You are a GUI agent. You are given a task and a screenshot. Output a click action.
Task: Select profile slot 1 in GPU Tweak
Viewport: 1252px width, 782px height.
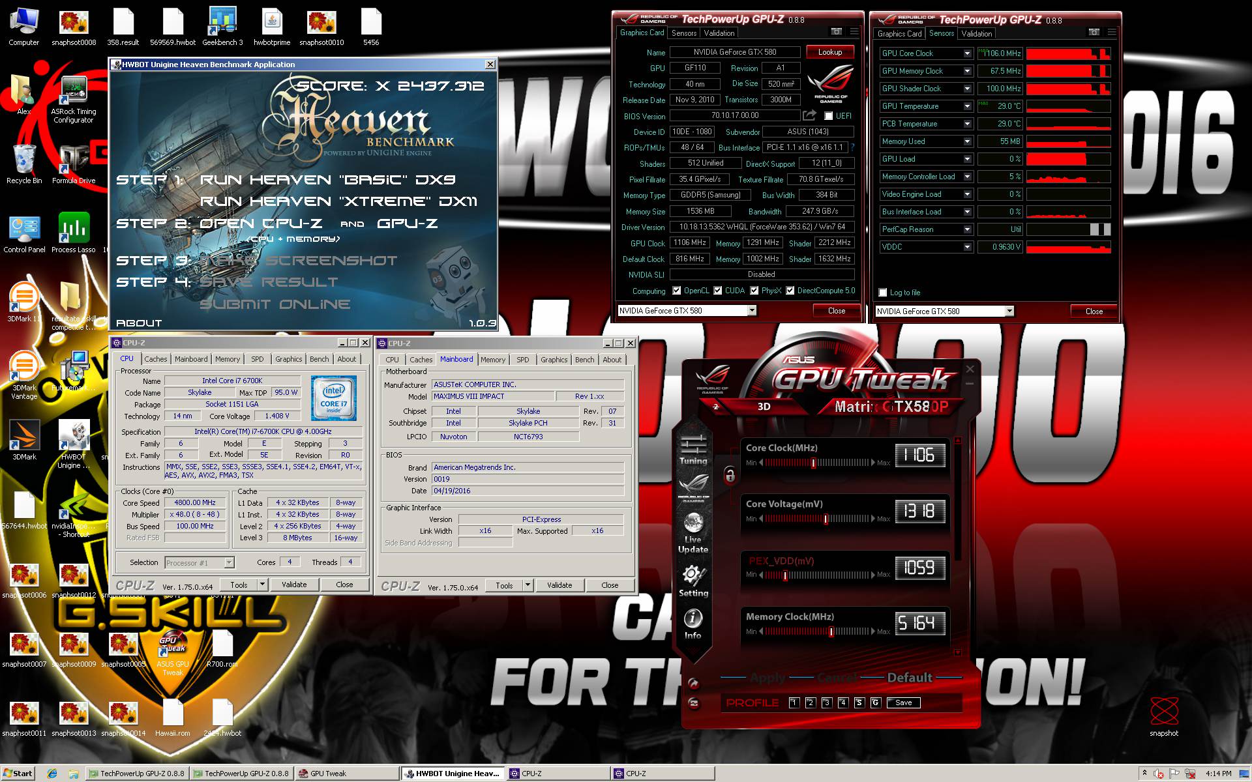pos(794,702)
